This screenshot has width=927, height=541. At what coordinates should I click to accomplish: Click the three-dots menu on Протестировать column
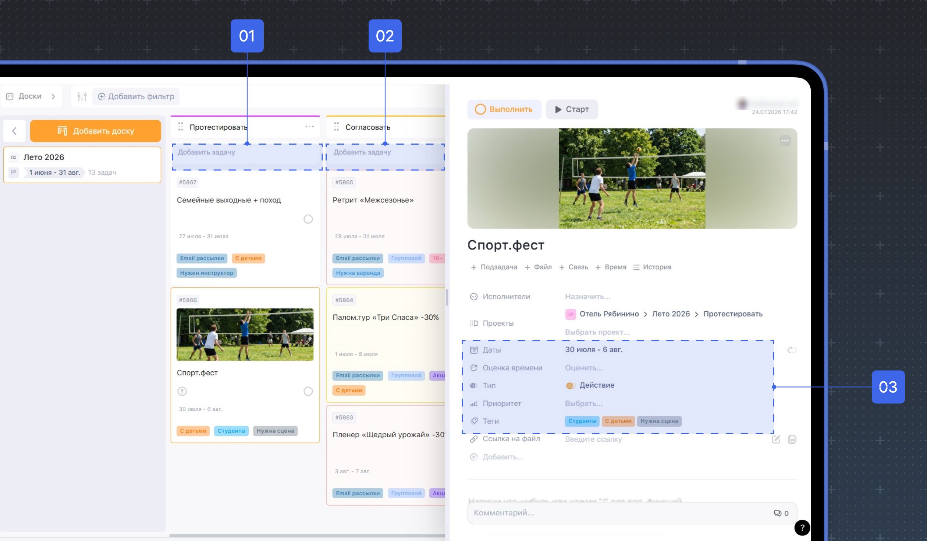point(309,127)
